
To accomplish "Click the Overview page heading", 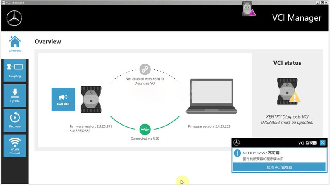I will tap(48, 41).
